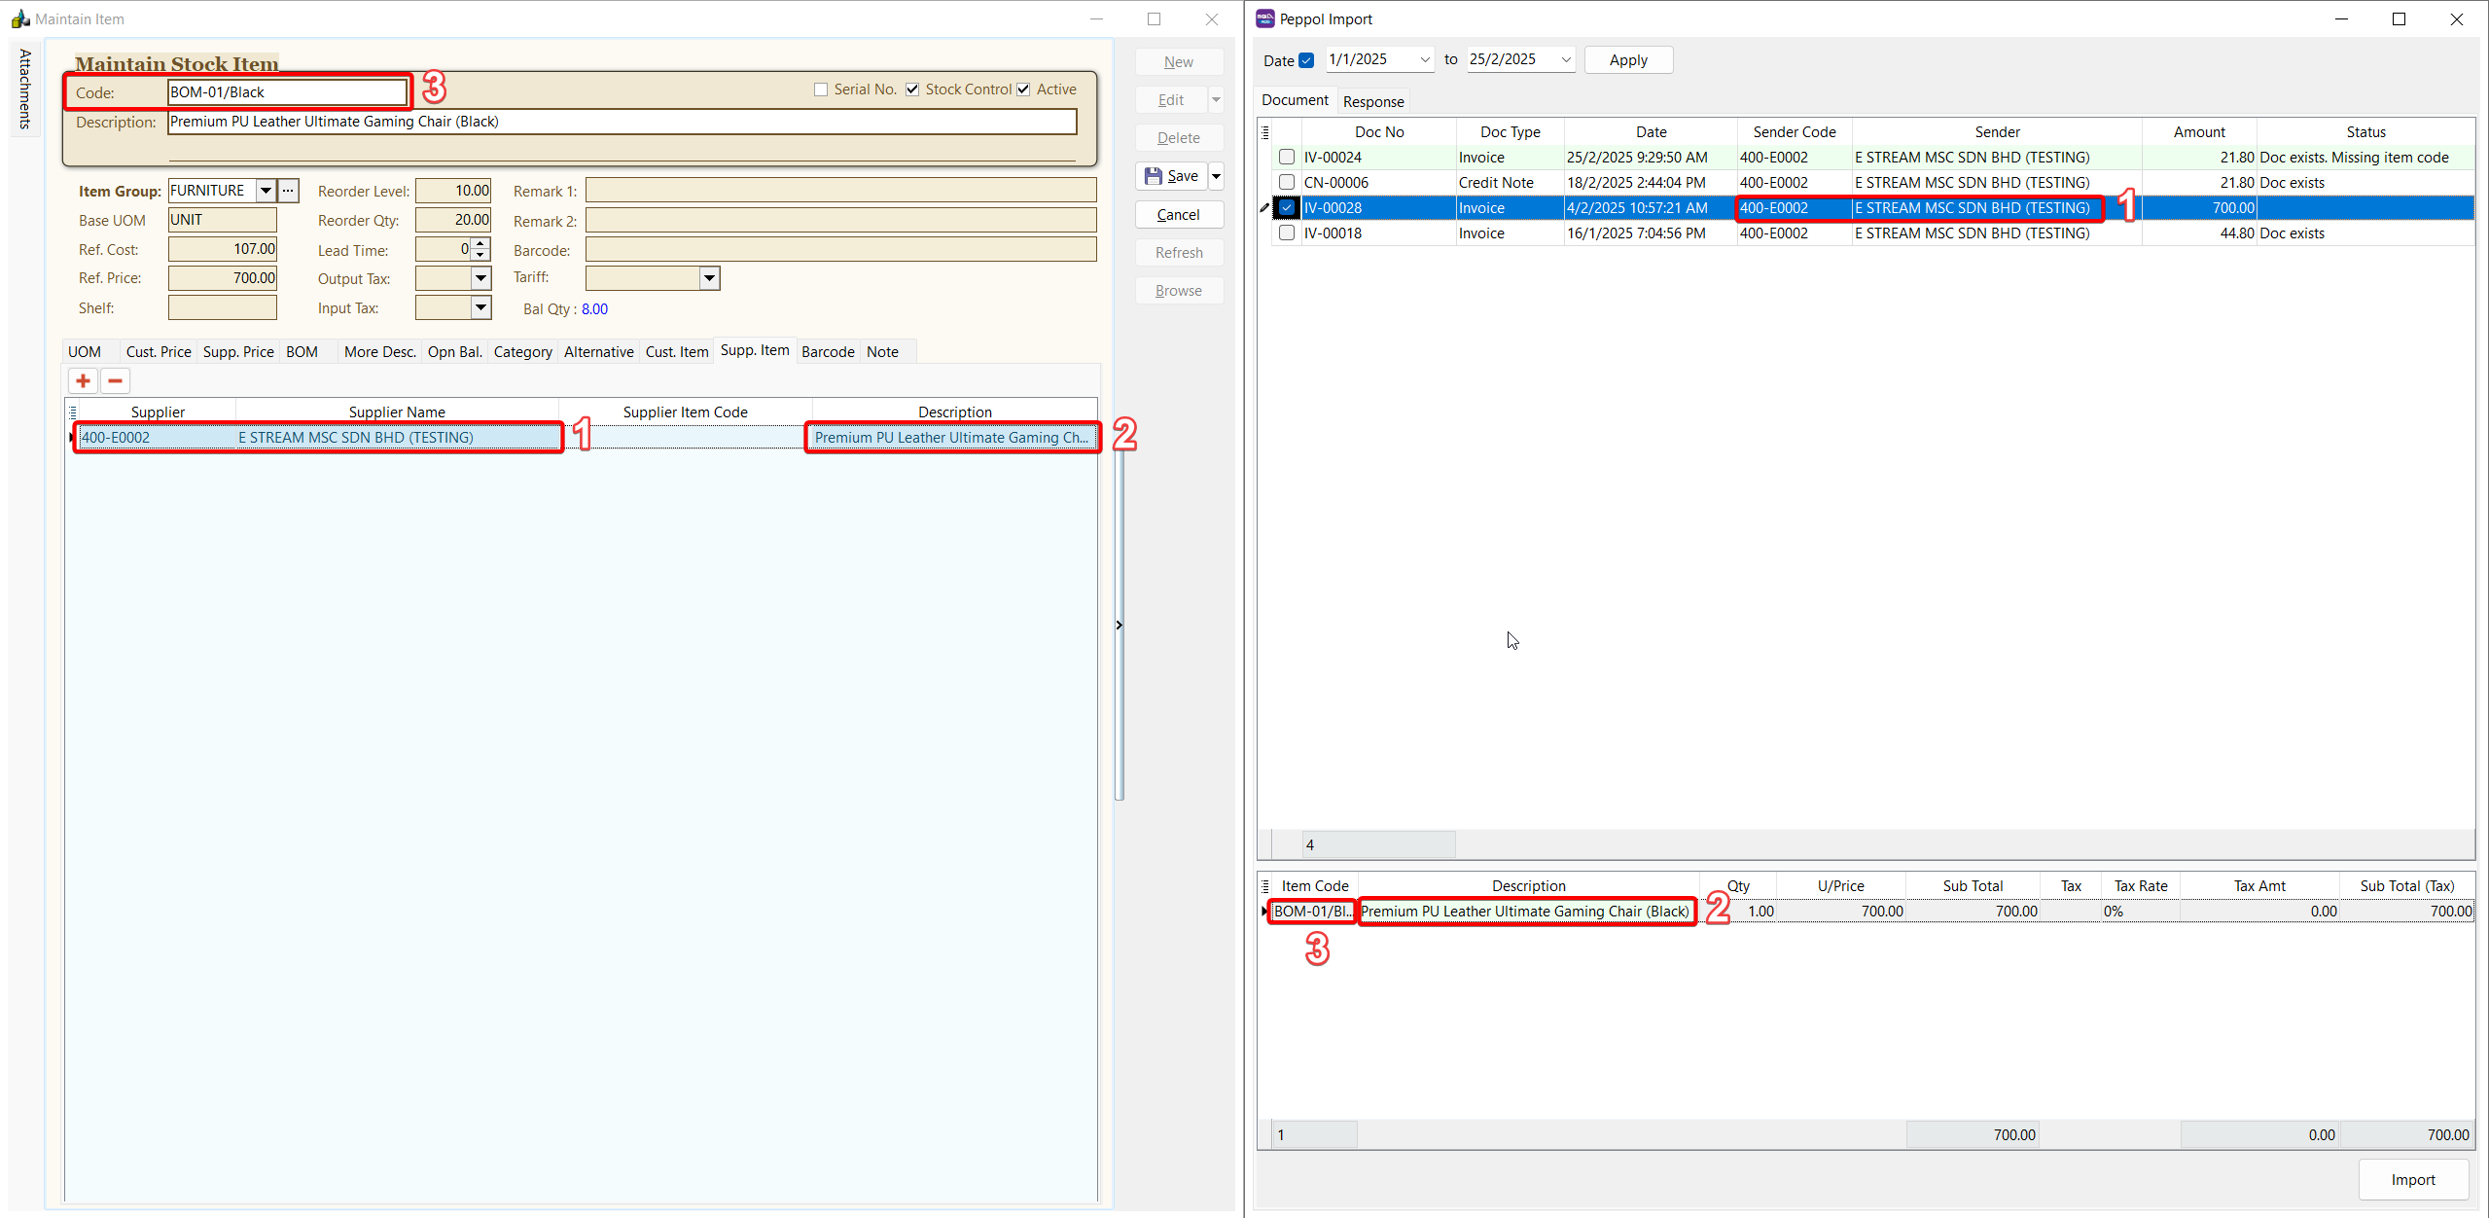Screen dimensions: 2489x1218
Task: Click Peppol item grid column chooser icon
Action: [x=1265, y=886]
